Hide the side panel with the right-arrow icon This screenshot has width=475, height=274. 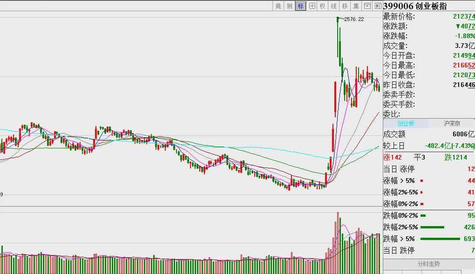[x=378, y=6]
